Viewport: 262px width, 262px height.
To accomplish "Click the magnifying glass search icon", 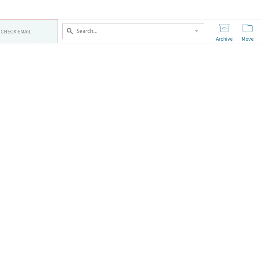I will 70,31.
